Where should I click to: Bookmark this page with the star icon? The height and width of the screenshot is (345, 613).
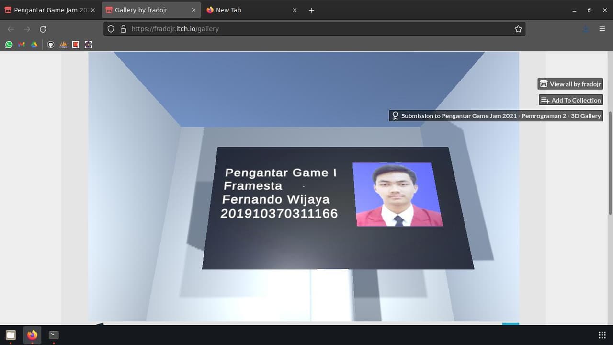[x=518, y=29]
